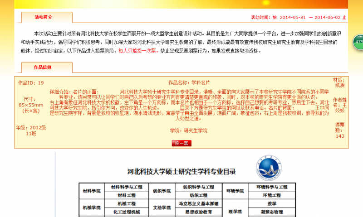Click the 文法学院 table cell
This screenshot has width=363, height=217.
click(162, 208)
